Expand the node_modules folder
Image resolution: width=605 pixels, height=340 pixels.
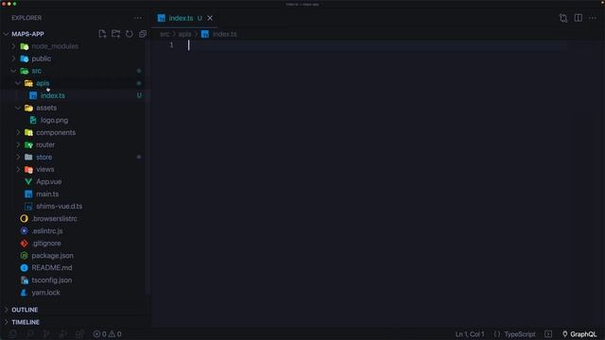tap(13, 46)
